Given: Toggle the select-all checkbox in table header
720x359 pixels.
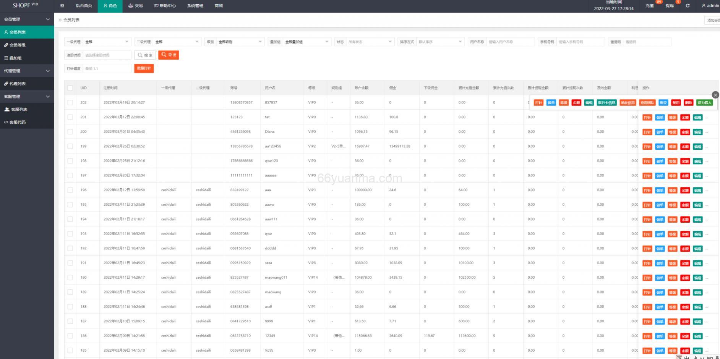Looking at the screenshot, I should click(70, 88).
